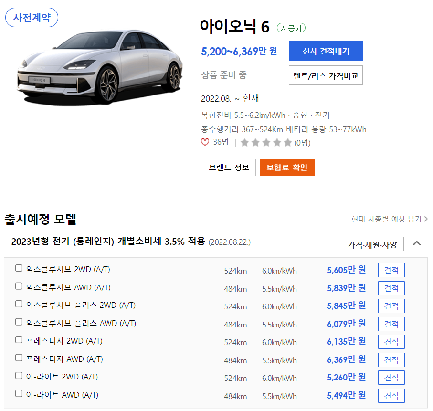Viewport: 433px width, 411px height.
Task: Tick 프레스티지 2WD (A/T) checkbox
Action: 19,340
